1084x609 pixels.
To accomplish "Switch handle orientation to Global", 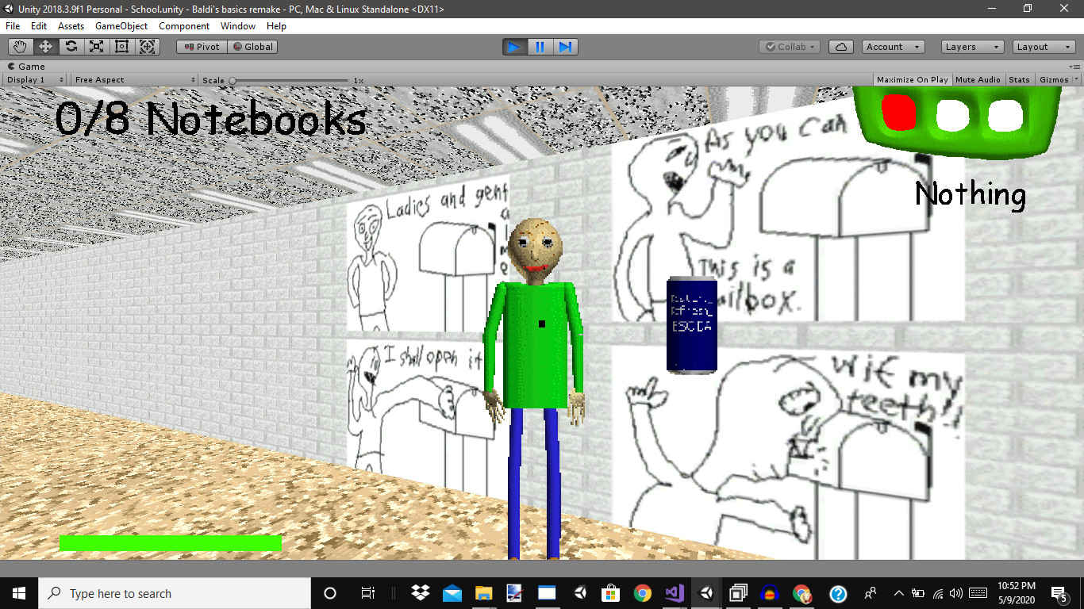I will coord(252,46).
